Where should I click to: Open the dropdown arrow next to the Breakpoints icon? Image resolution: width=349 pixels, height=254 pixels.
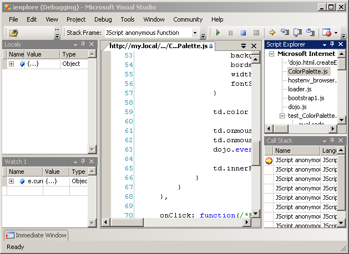pyautogui.click(x=336, y=33)
